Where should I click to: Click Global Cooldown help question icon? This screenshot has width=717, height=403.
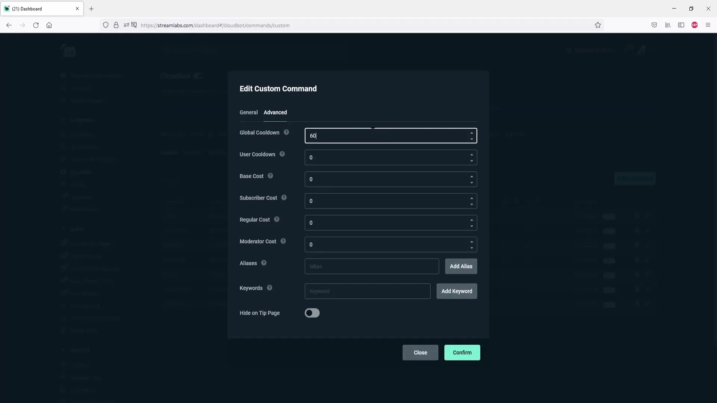(x=286, y=132)
